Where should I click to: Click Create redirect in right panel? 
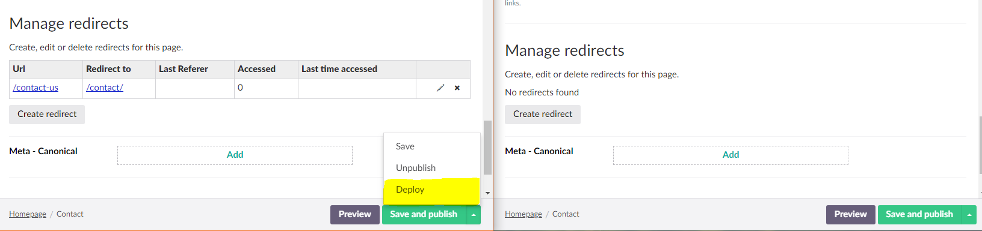pyautogui.click(x=543, y=114)
